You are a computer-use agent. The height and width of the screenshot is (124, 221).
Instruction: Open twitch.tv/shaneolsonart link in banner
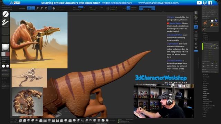coord(117,3)
